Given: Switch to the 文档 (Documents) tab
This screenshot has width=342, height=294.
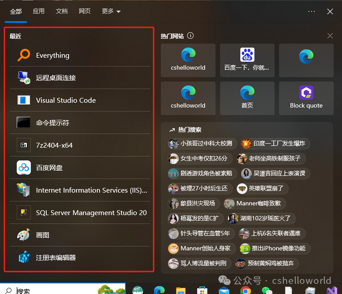Looking at the screenshot, I should 62,11.
